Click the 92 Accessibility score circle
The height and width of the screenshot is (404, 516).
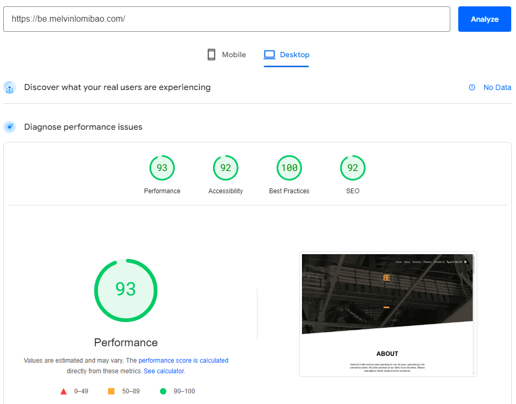(x=226, y=167)
